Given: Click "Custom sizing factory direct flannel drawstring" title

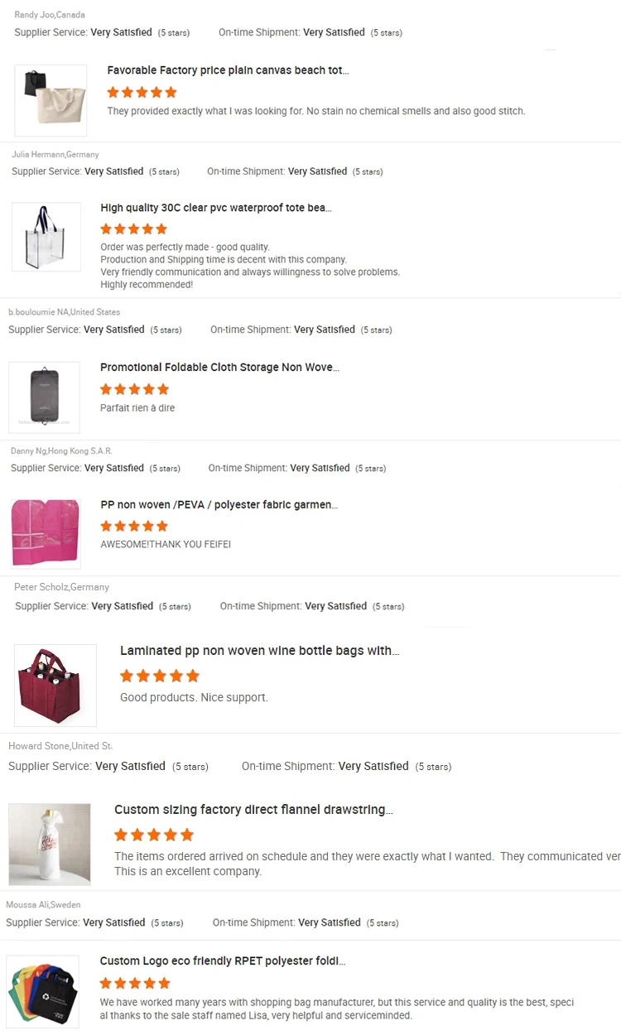Looking at the screenshot, I should [253, 810].
